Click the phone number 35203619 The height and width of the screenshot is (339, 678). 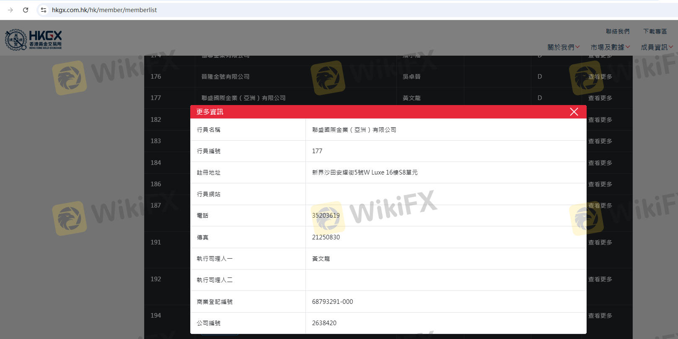[x=326, y=216]
